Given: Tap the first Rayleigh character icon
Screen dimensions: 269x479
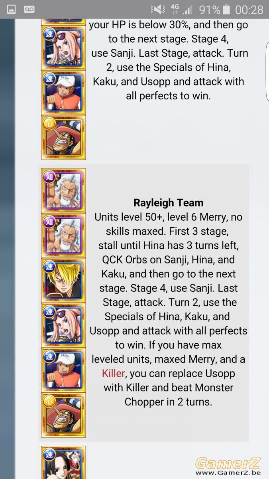Looking at the screenshot, I should [63, 190].
